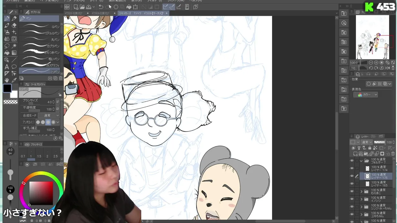
Task: Switch to the イラスト3 document tab
Action: (x=74, y=13)
